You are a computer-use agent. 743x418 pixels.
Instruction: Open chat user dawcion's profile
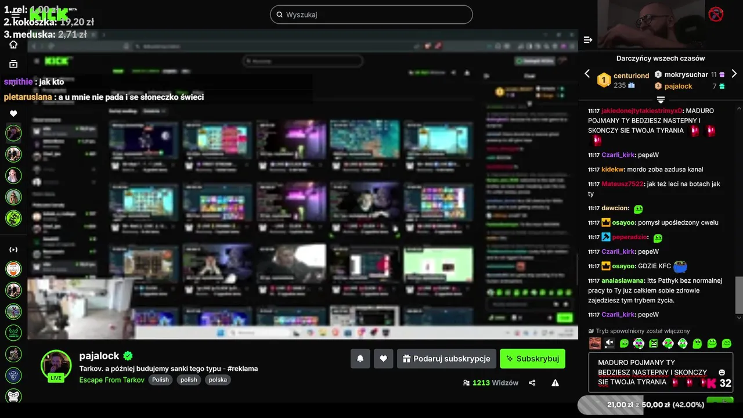click(x=615, y=208)
